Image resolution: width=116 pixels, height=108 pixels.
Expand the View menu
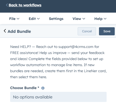coord(79,19)
